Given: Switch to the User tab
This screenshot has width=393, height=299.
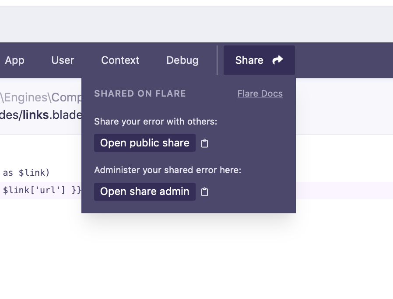Looking at the screenshot, I should tap(63, 60).
